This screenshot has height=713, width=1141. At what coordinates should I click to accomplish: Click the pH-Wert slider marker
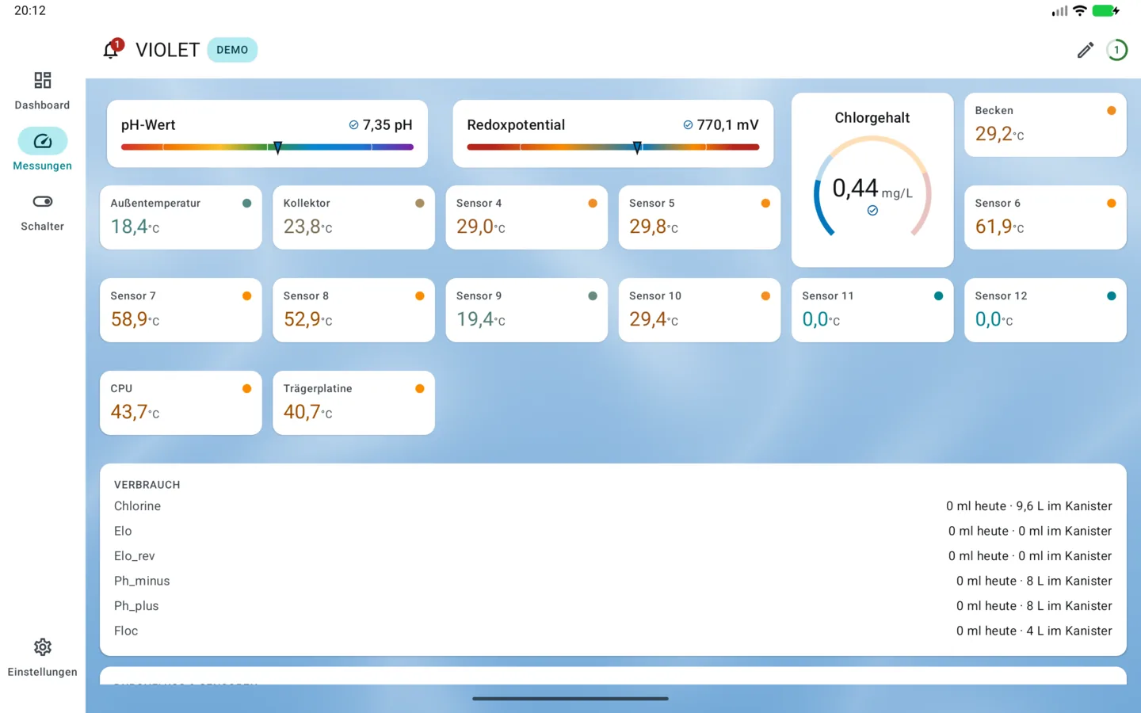tap(277, 147)
